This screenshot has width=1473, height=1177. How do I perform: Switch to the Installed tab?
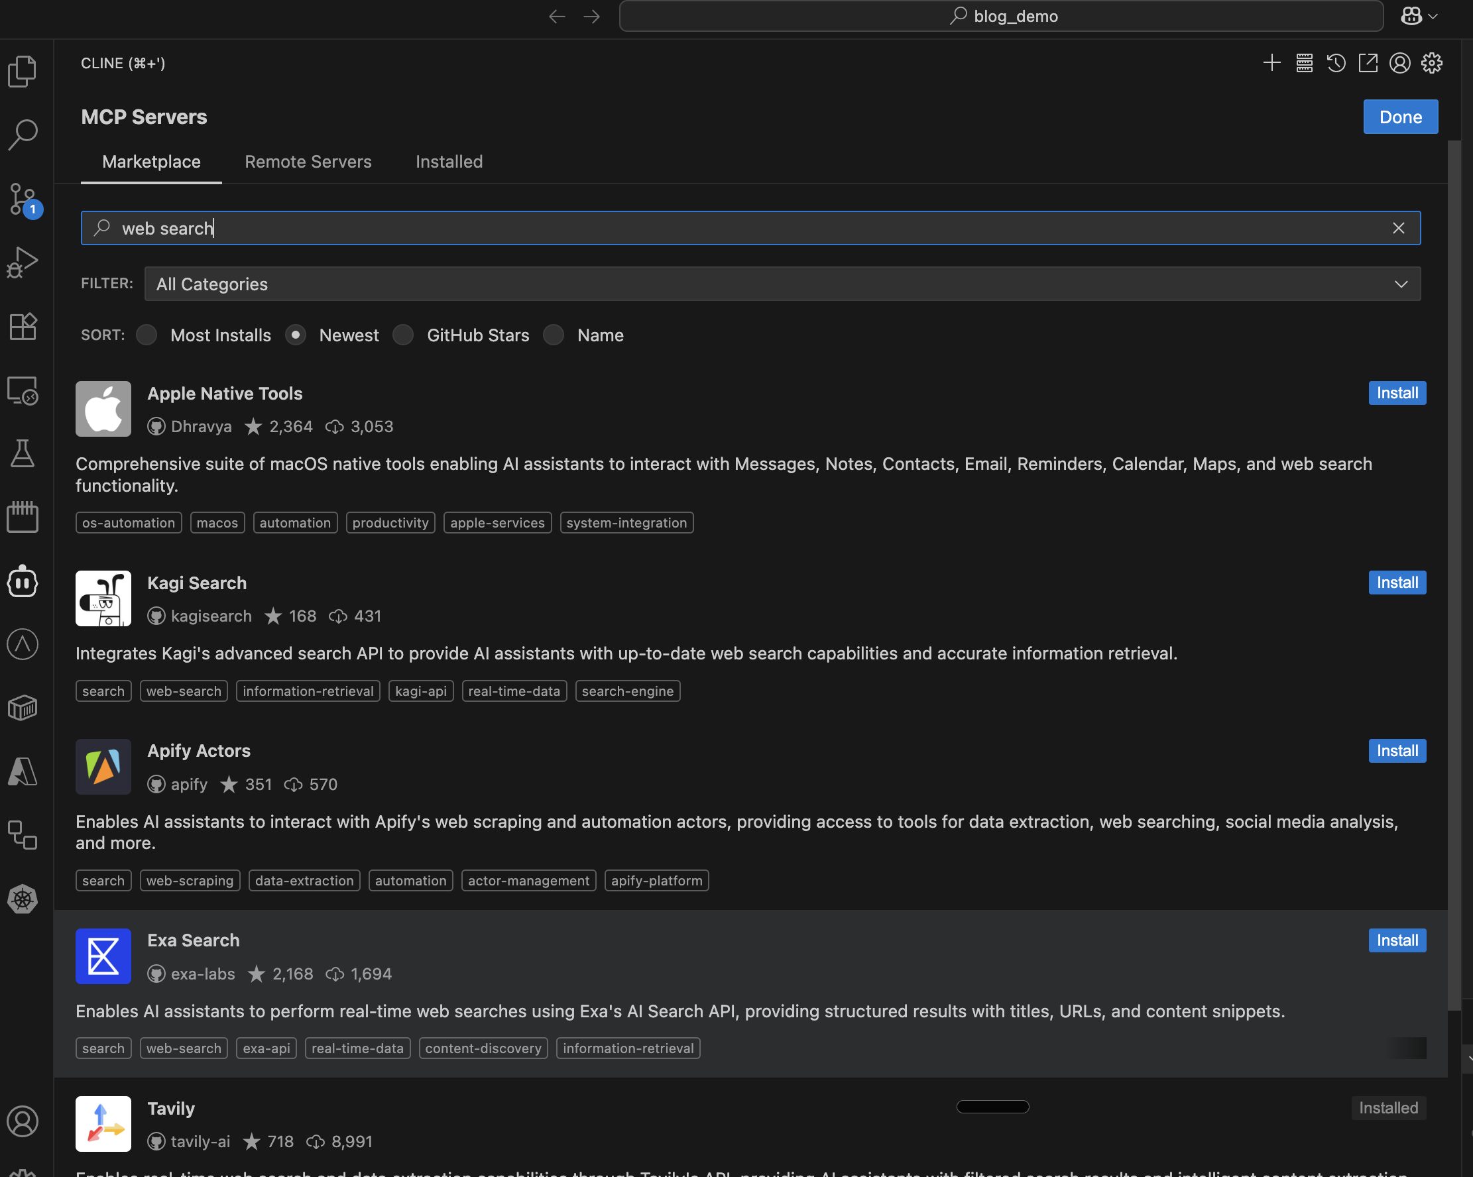click(x=449, y=162)
